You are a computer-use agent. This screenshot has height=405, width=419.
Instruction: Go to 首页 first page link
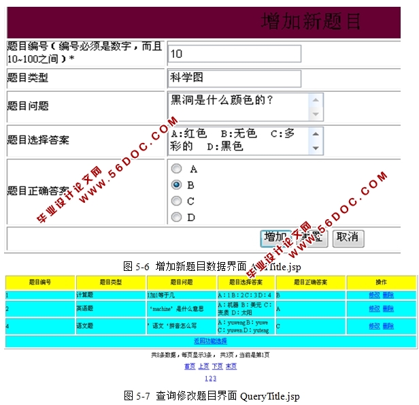(190, 366)
